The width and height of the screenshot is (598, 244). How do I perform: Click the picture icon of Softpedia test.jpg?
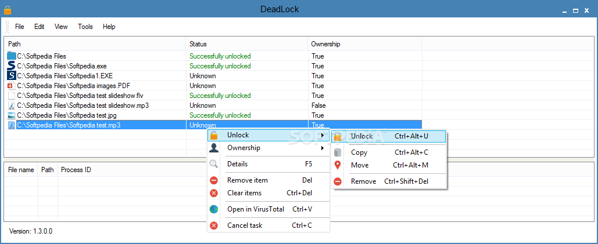[12, 115]
